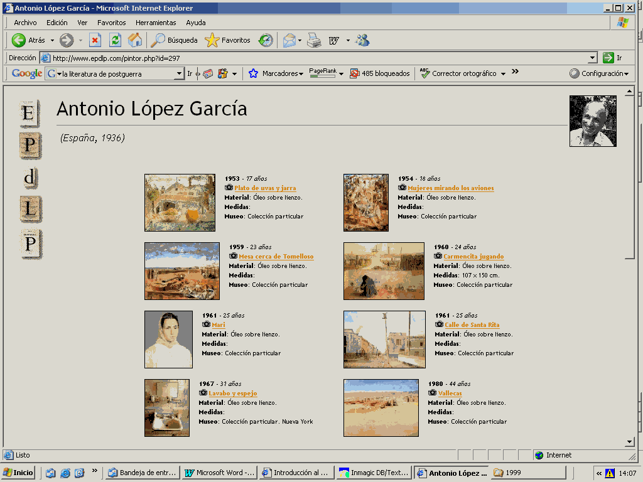Screen dimensions: 643x482
Task: Click the Google toolbar news icon
Action: pyautogui.click(x=208, y=74)
